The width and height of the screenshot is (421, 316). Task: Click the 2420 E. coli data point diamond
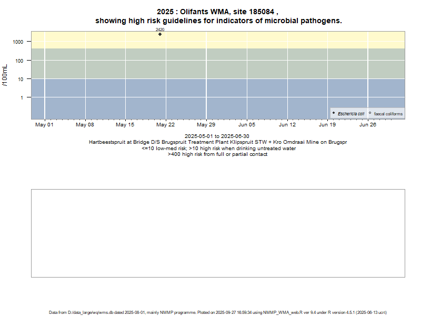coord(160,34)
